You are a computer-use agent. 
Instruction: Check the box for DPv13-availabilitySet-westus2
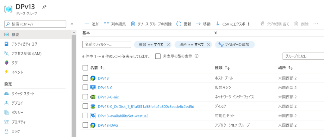coord(85,116)
